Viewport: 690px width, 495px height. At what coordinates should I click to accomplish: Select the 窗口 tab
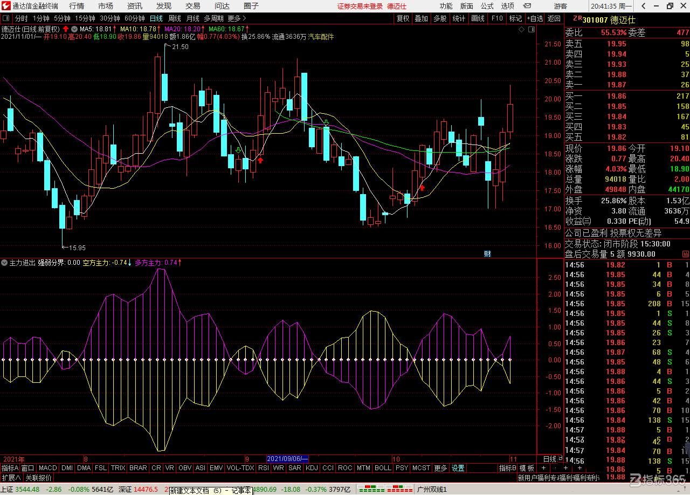point(27,468)
